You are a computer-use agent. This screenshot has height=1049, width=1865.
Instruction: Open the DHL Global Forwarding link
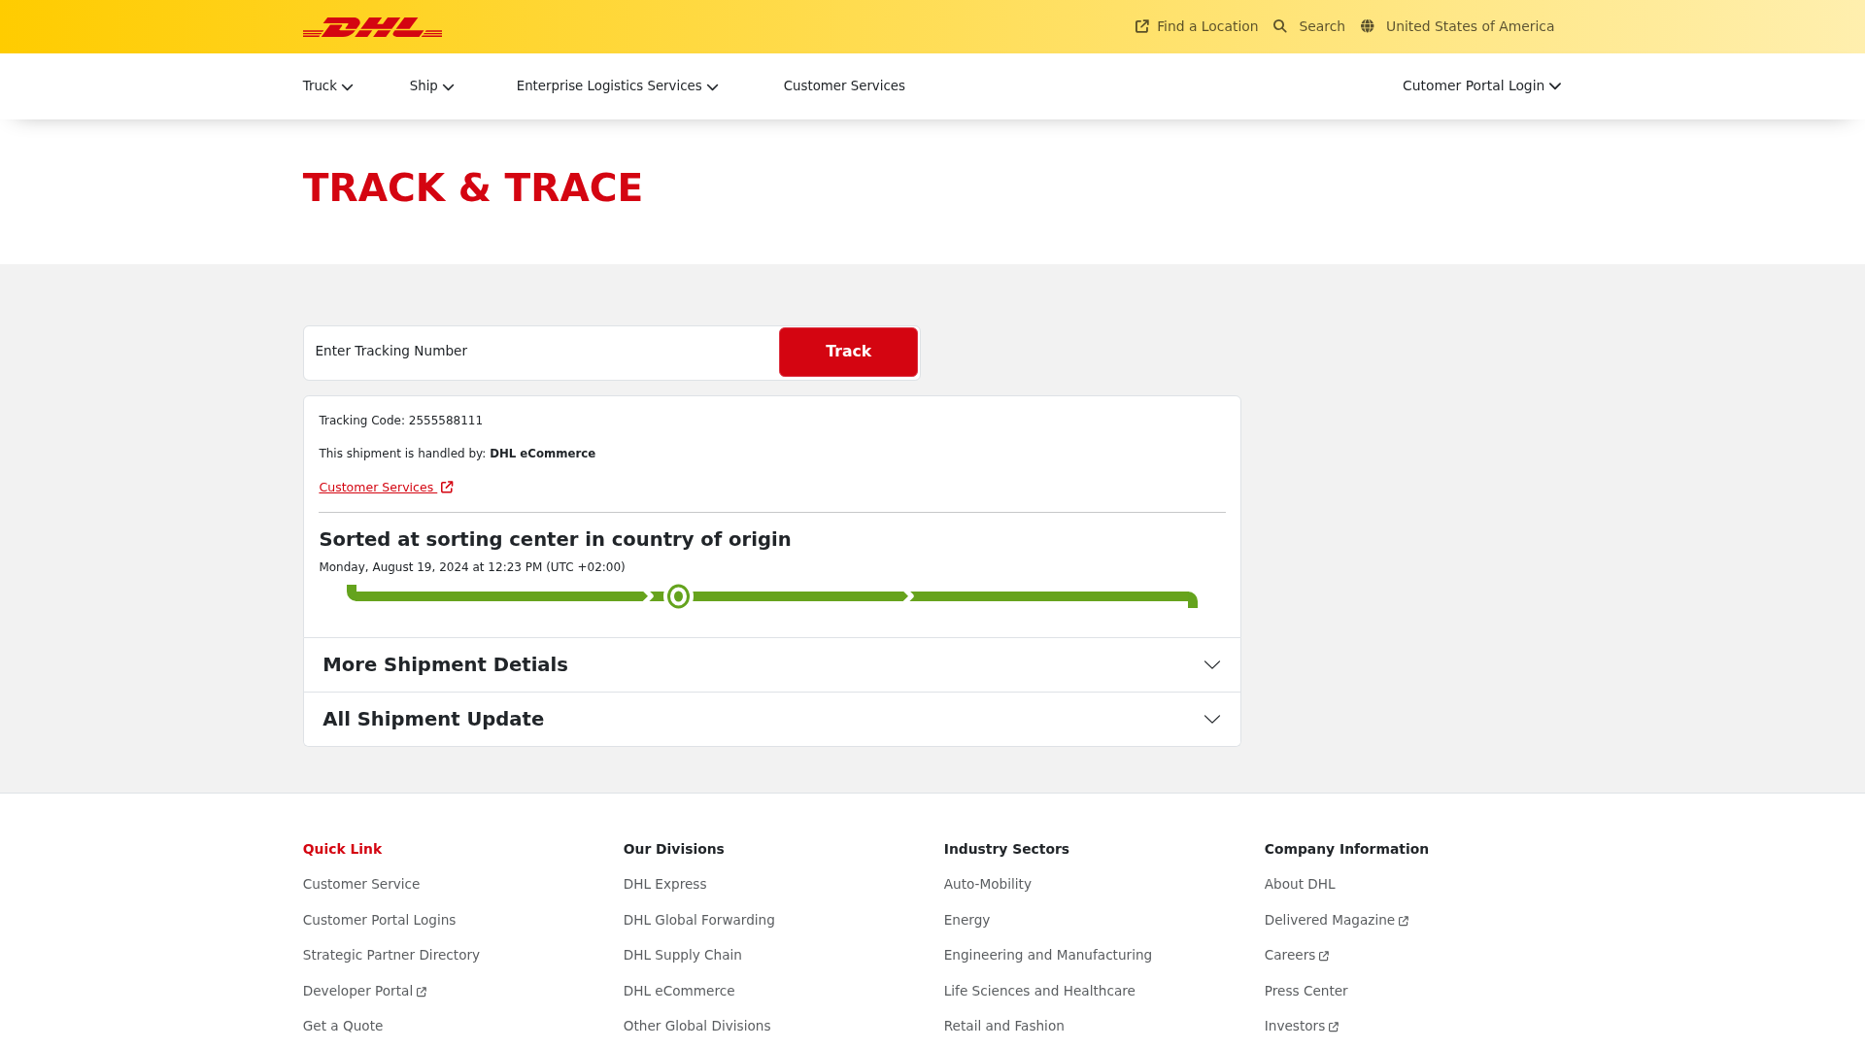(698, 920)
